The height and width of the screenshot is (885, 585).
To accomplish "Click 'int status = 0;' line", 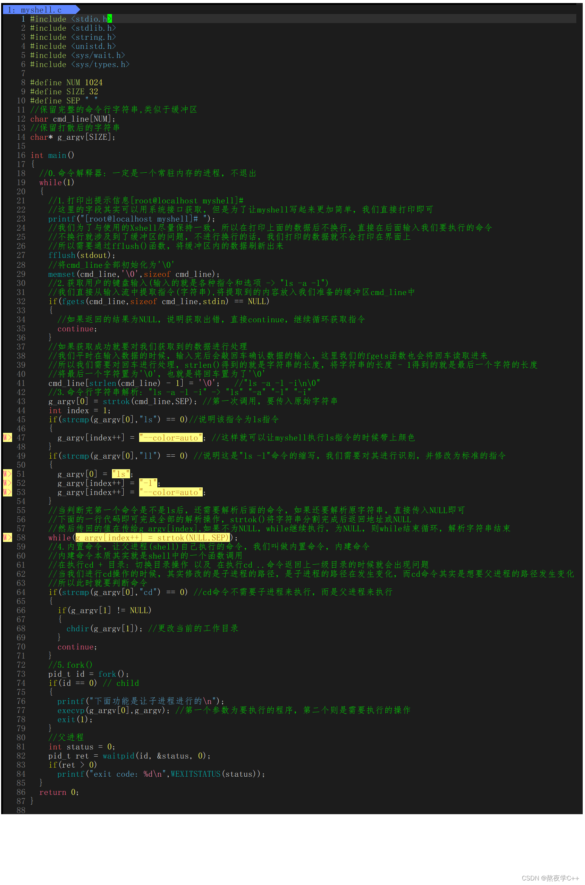I will (82, 747).
